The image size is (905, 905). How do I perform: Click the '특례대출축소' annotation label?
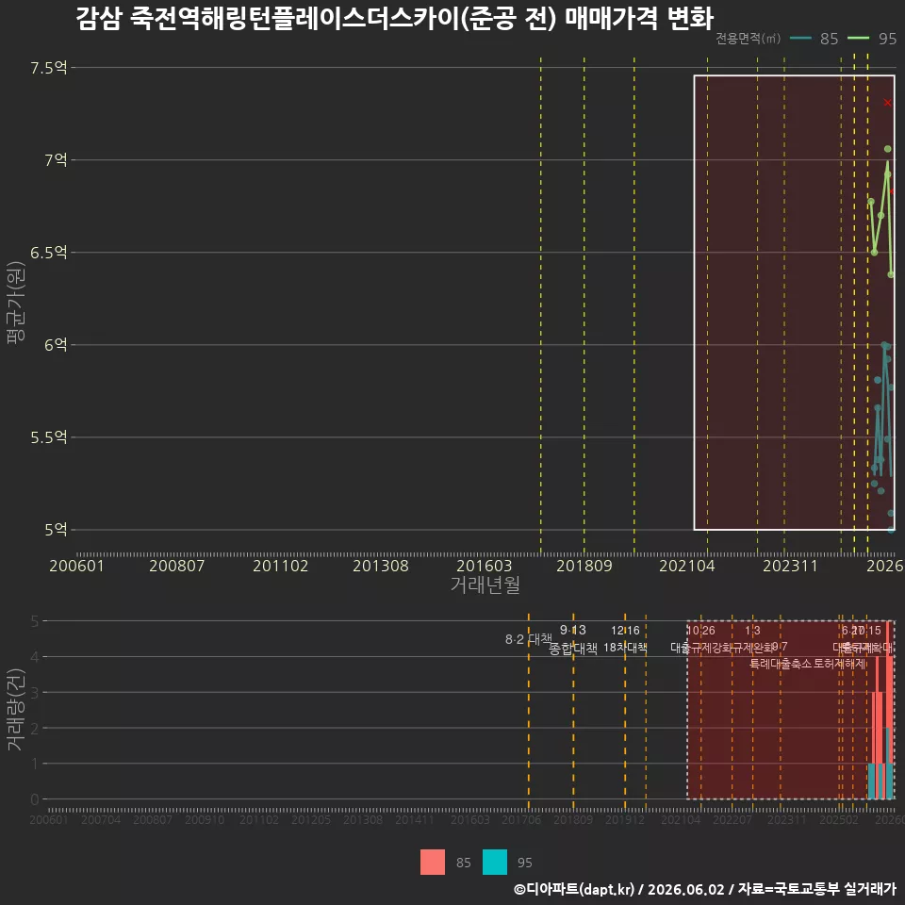pyautogui.click(x=781, y=664)
